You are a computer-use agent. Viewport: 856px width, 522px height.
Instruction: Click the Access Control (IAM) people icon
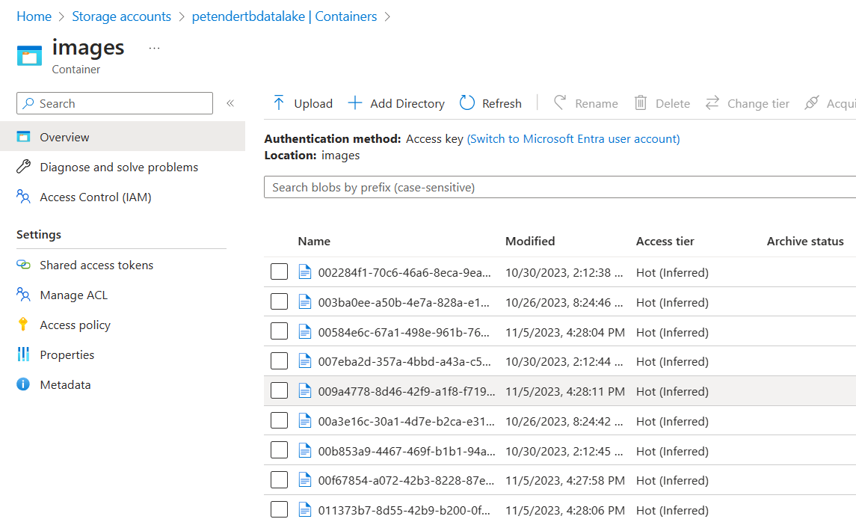(23, 197)
